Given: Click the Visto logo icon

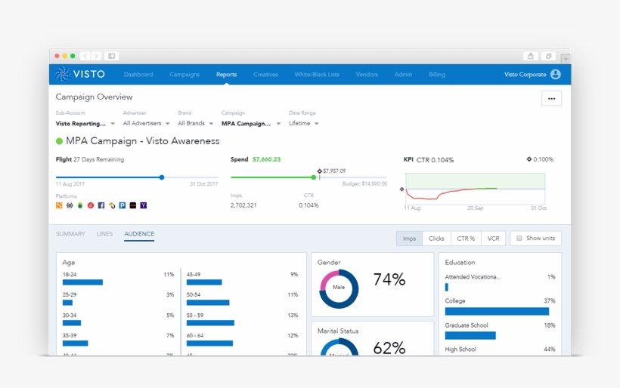Looking at the screenshot, I should tap(63, 74).
